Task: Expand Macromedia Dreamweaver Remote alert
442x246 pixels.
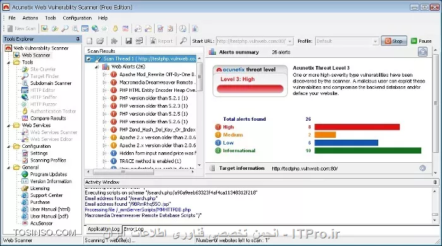Action: pos(105,82)
